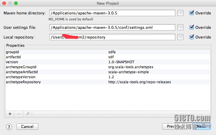216x135 pixels.
Task: Click the Cancel button
Action: click(x=27, y=126)
